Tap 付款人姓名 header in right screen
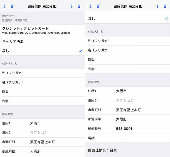This screenshot has height=157, width=170. click(x=96, y=32)
